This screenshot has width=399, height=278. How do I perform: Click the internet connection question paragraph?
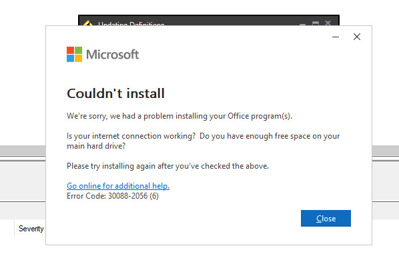(203, 141)
